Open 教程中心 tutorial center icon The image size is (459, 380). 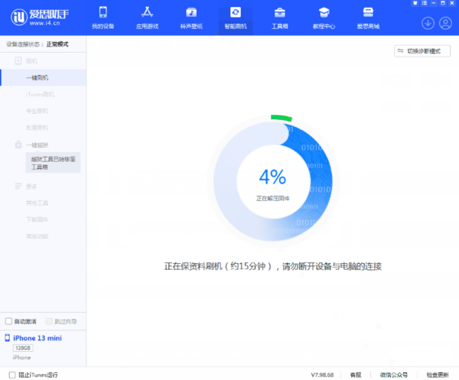(x=324, y=13)
